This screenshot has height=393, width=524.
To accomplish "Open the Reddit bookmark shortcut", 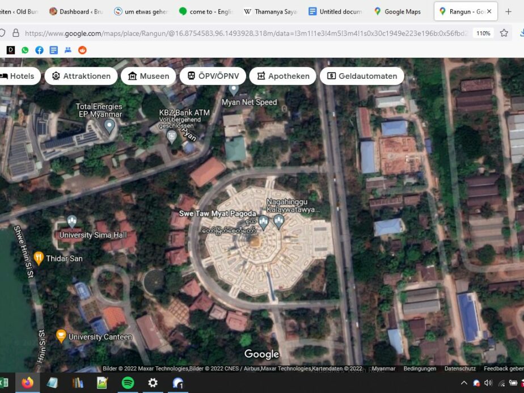I will 82,50.
